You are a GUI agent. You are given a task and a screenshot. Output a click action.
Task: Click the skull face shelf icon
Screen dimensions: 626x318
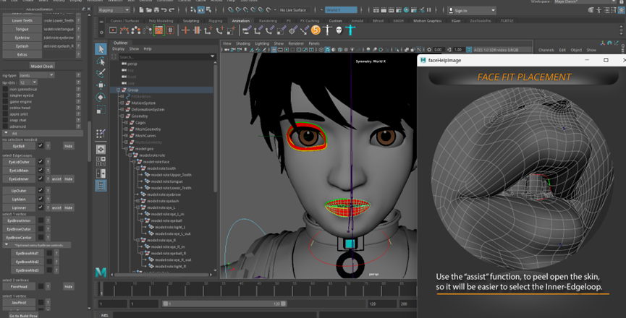[339, 30]
